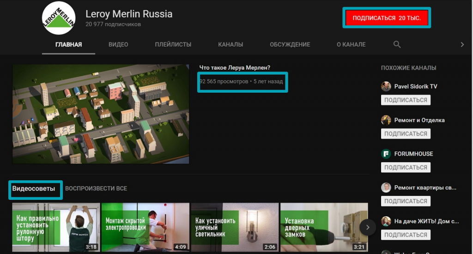Click the 92 565 просмотров text
Image resolution: width=473 pixels, height=254 pixels.
pos(224,81)
